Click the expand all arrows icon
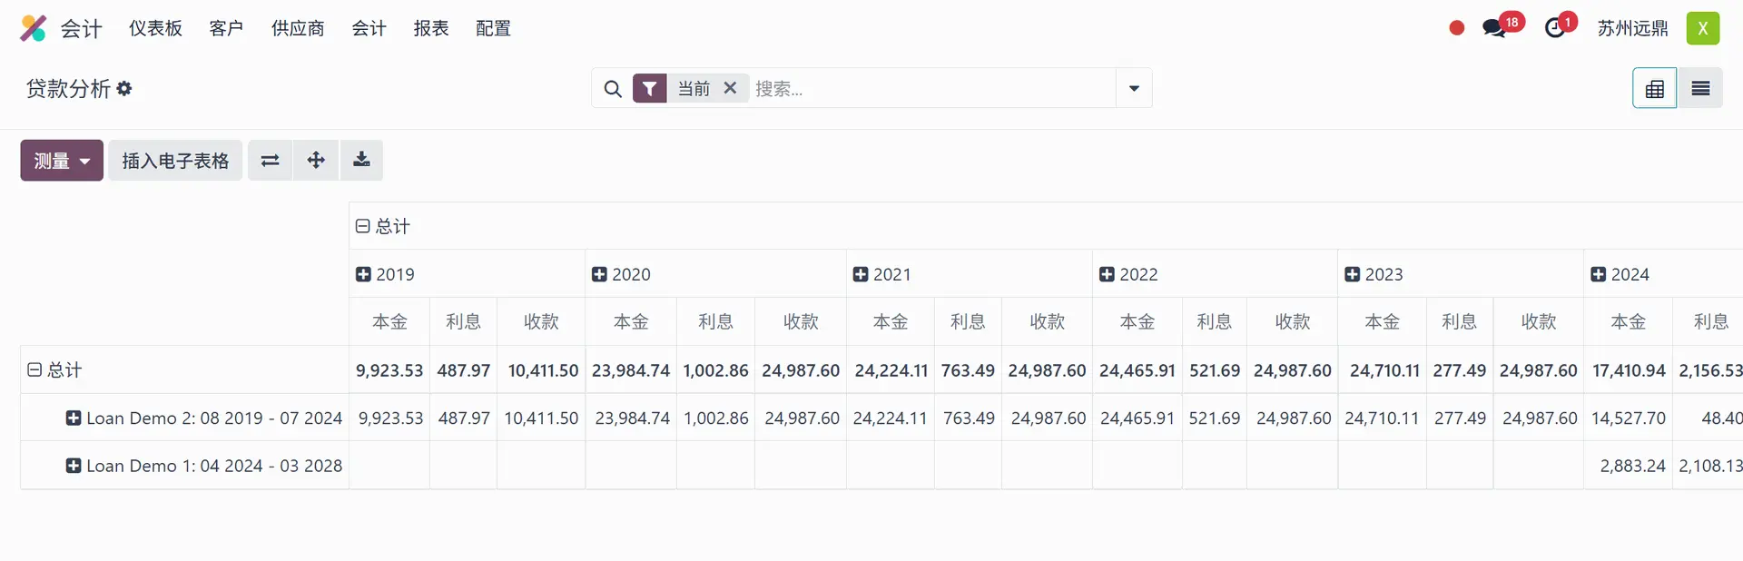Image resolution: width=1743 pixels, height=561 pixels. click(316, 161)
